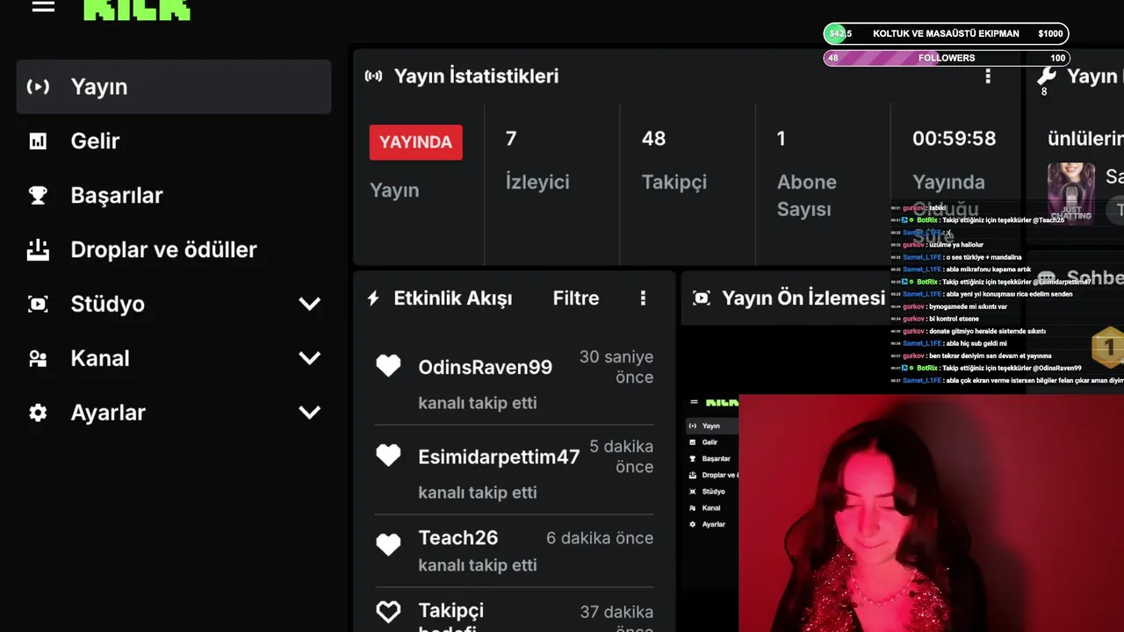1124x632 pixels.
Task: Click the Başarılar trophy icon
Action: (x=38, y=196)
